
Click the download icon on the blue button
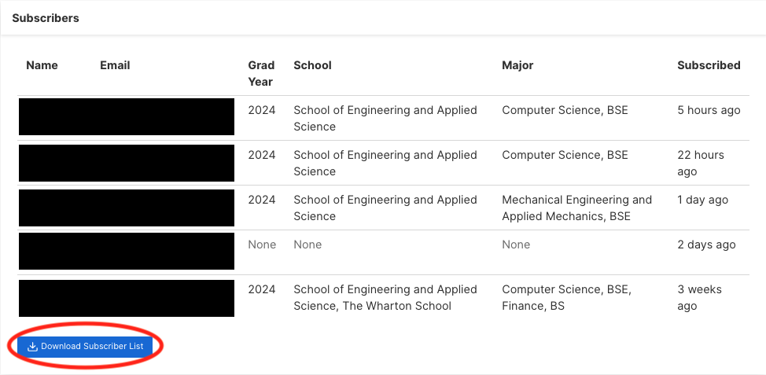coord(32,346)
